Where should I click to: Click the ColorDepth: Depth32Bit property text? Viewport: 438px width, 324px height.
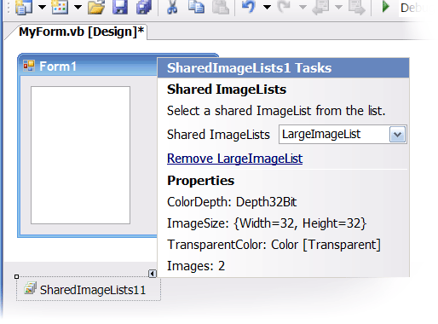[x=232, y=202]
